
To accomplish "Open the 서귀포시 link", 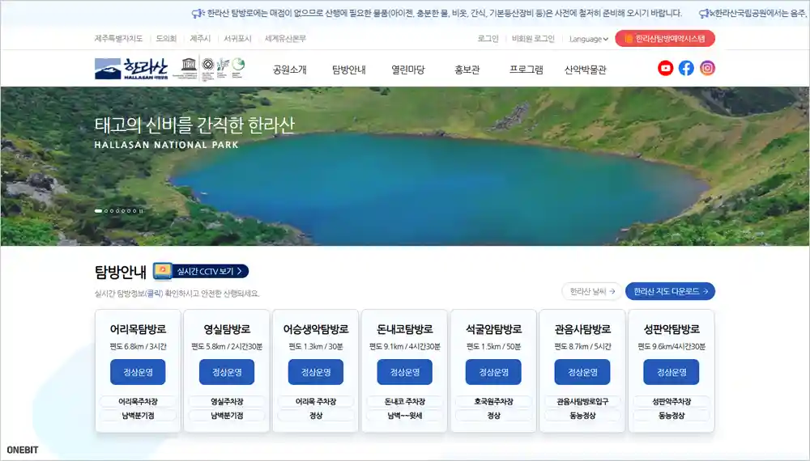I will 237,39.
